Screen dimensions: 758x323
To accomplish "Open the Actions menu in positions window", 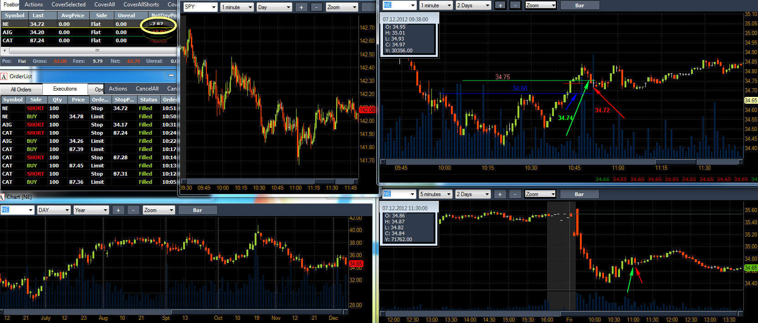I will pyautogui.click(x=34, y=5).
